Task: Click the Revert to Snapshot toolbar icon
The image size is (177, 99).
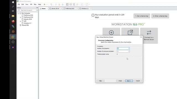Action: coord(59,4)
